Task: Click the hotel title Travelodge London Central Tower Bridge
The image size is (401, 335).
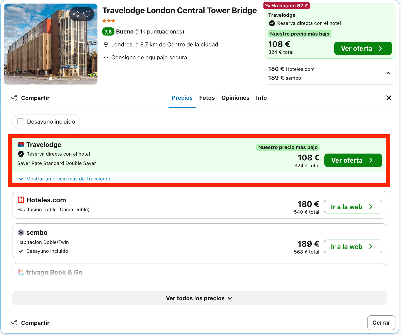Action: click(179, 10)
